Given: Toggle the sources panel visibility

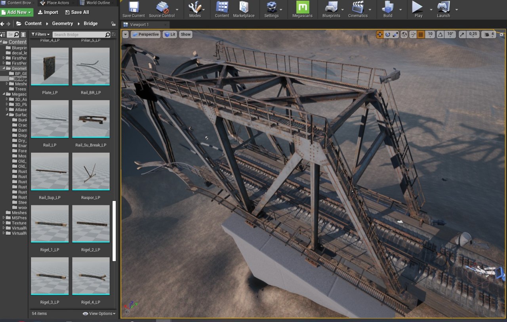Looking at the screenshot, I should click(3, 34).
